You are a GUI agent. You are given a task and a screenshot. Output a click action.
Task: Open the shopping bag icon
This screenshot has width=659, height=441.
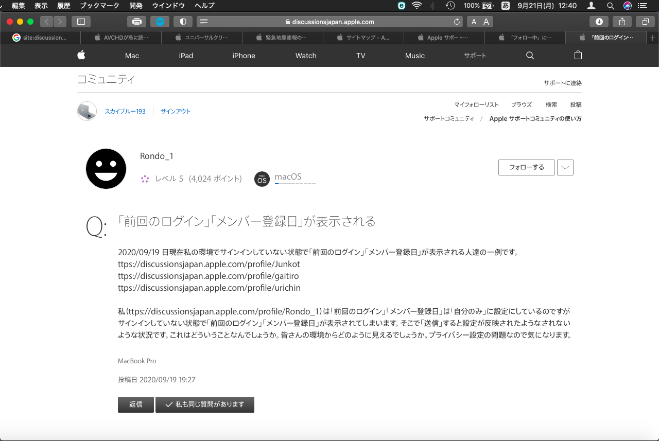578,56
